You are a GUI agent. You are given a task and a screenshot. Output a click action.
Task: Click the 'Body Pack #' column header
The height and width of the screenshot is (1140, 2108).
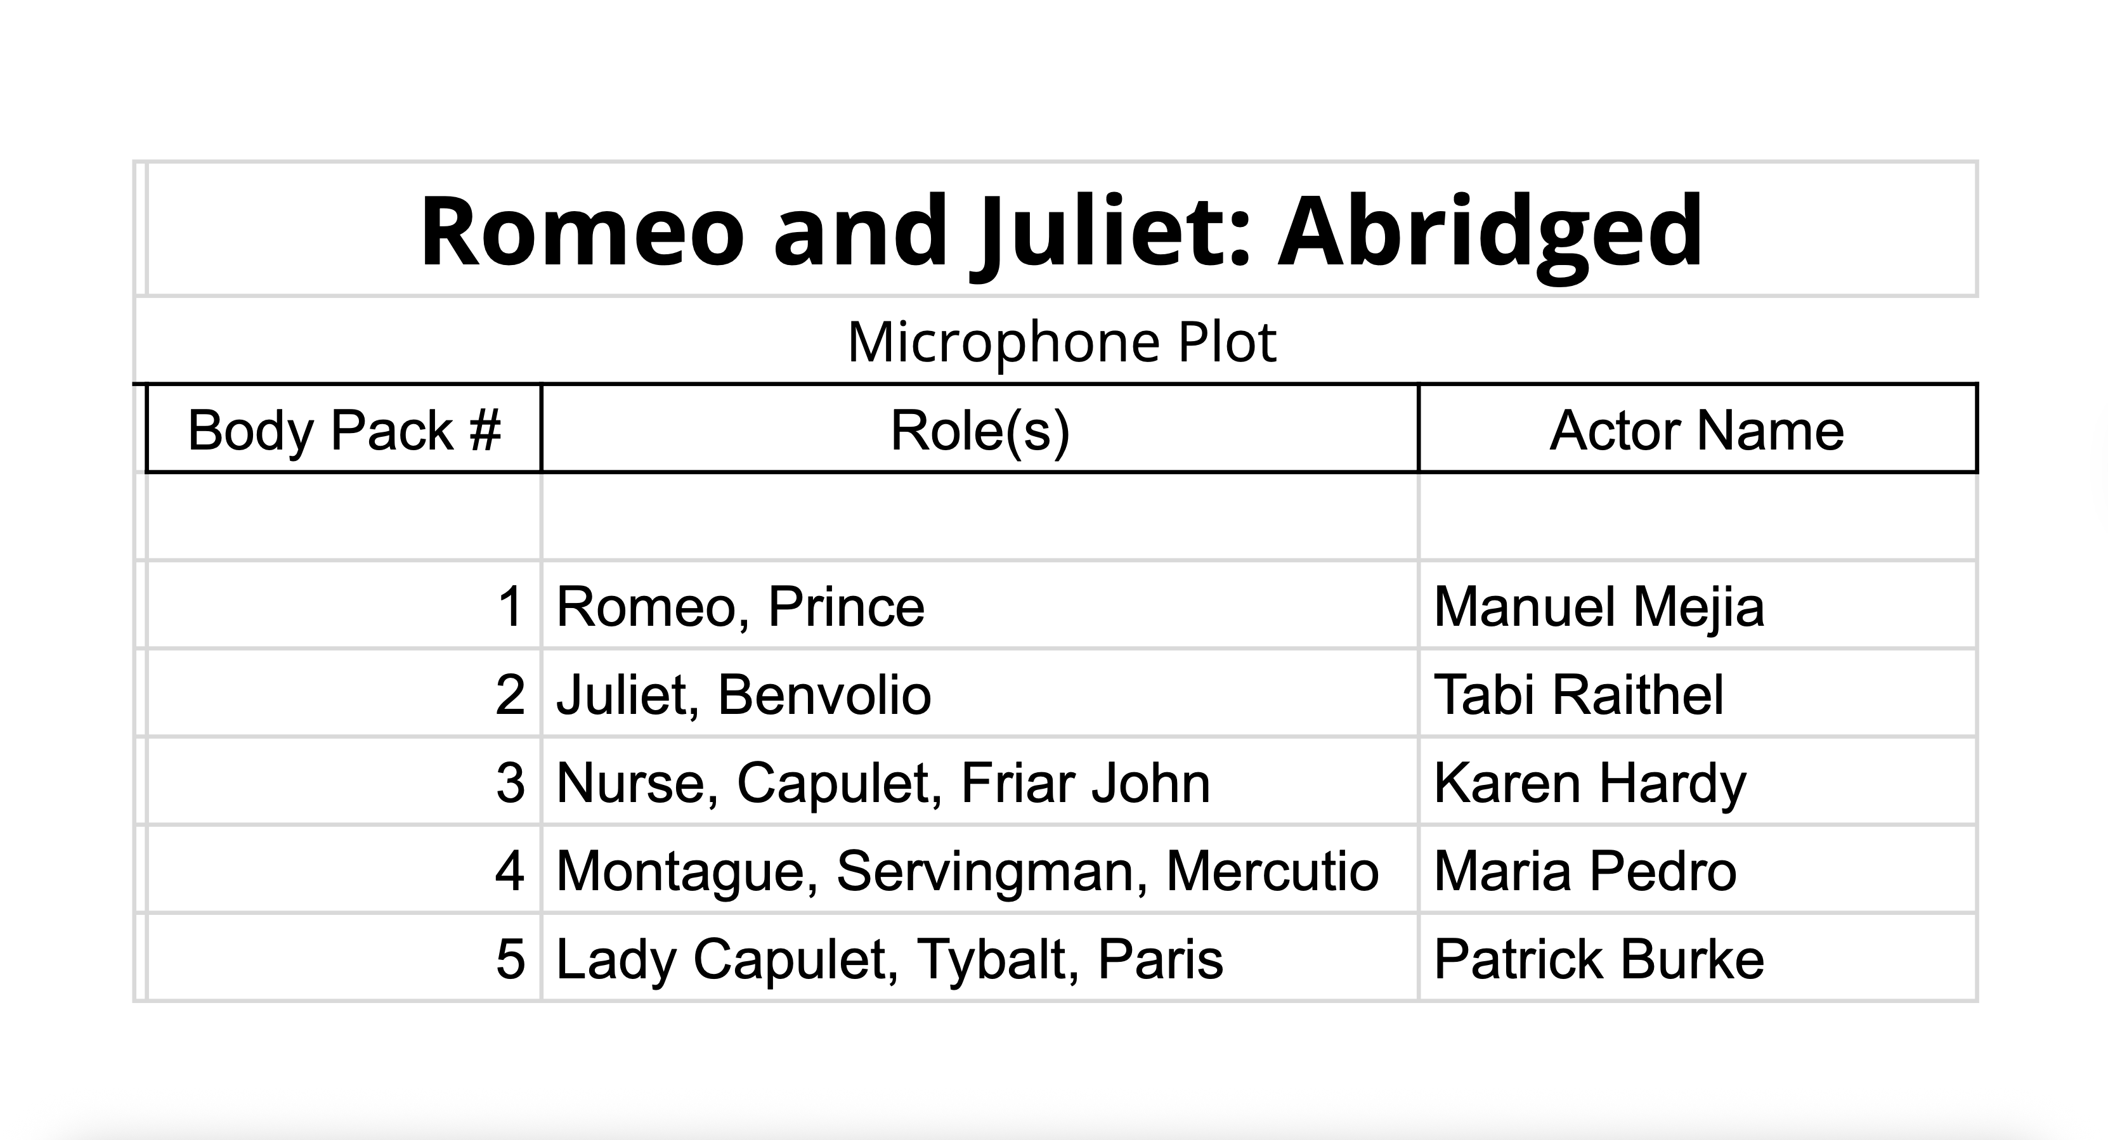[x=344, y=430]
